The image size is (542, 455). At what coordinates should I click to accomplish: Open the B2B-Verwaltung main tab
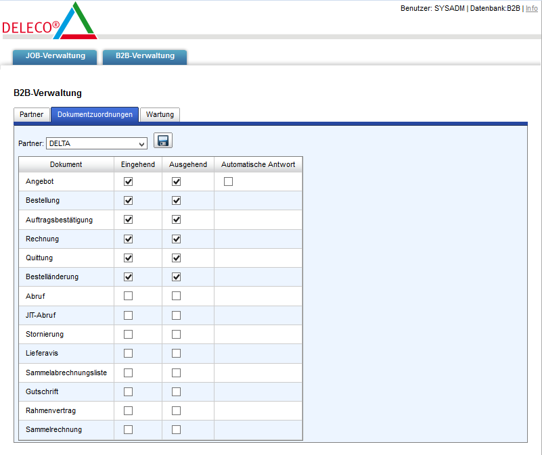[145, 56]
